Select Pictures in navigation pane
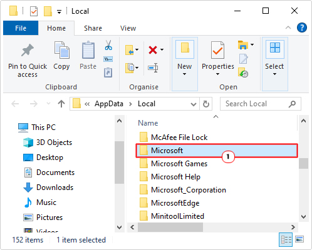This screenshot has height=250, width=312. [x=43, y=217]
